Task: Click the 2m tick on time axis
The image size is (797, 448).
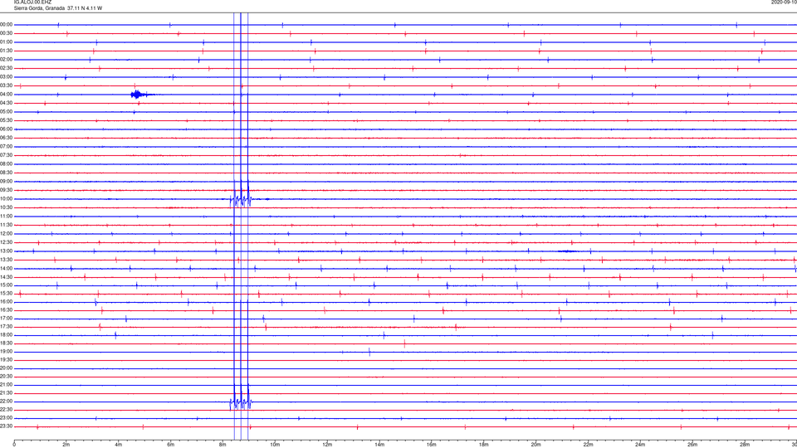Action: click(x=66, y=445)
